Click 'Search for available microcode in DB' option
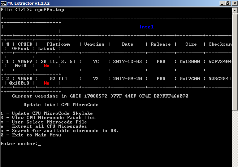 pos(61,131)
